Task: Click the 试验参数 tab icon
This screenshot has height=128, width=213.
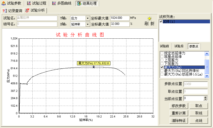Action: coord(4,4)
